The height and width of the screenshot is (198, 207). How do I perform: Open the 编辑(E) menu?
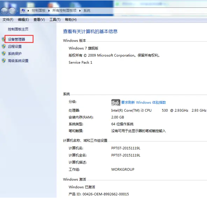click(23, 20)
